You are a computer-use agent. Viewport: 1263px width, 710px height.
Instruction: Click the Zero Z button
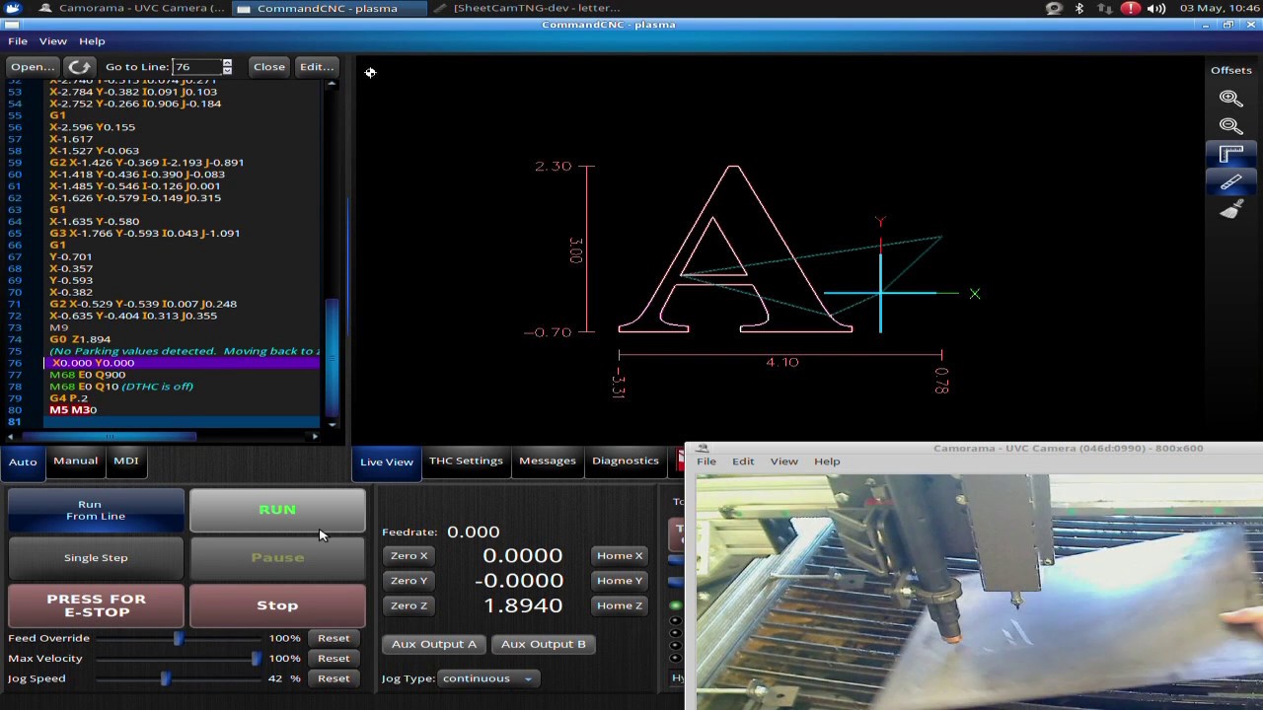point(409,605)
